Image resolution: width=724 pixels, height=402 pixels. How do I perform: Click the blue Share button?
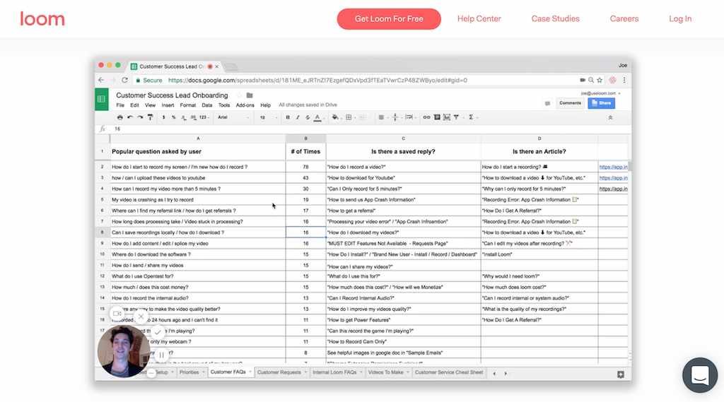pyautogui.click(x=601, y=103)
